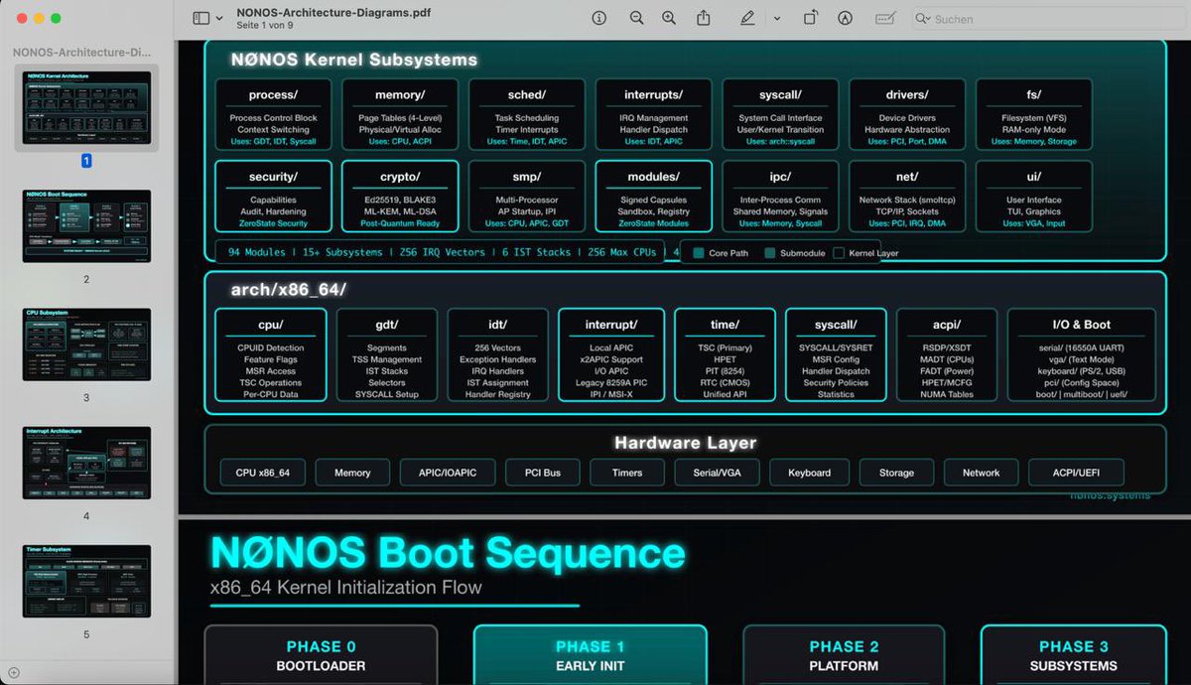Image resolution: width=1191 pixels, height=685 pixels.
Task: Click the Timers hardware box
Action: tap(627, 473)
